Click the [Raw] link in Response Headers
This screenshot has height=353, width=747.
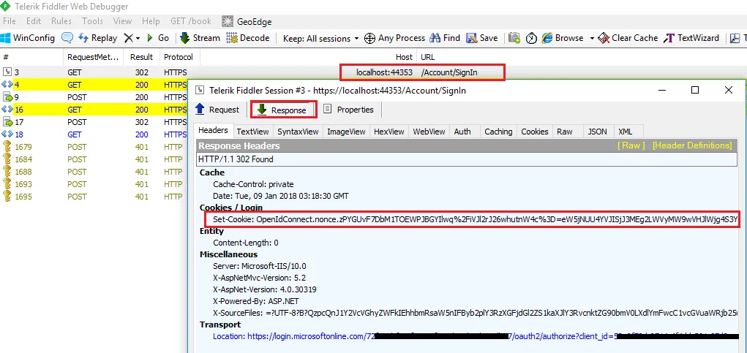pyautogui.click(x=631, y=145)
